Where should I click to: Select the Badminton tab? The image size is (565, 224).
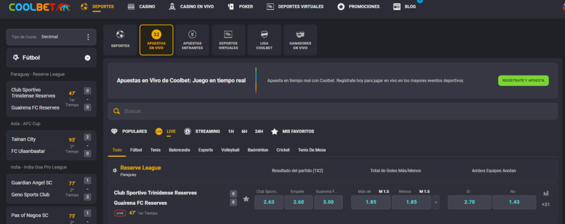pos(258,150)
